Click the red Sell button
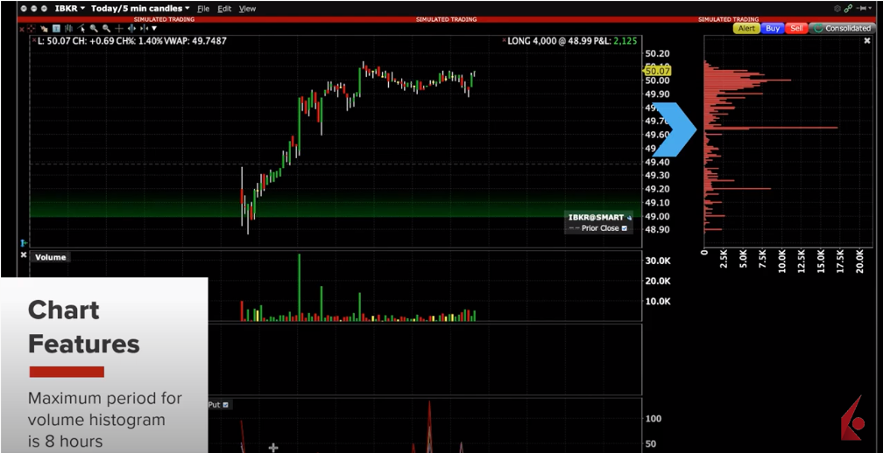Viewport: 883px width, 453px height. point(796,28)
